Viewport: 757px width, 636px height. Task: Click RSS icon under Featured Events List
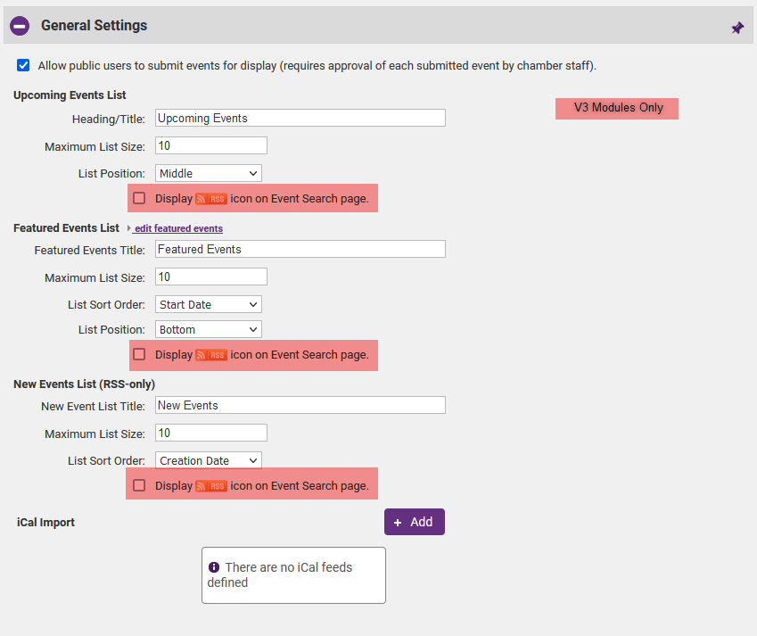(211, 355)
